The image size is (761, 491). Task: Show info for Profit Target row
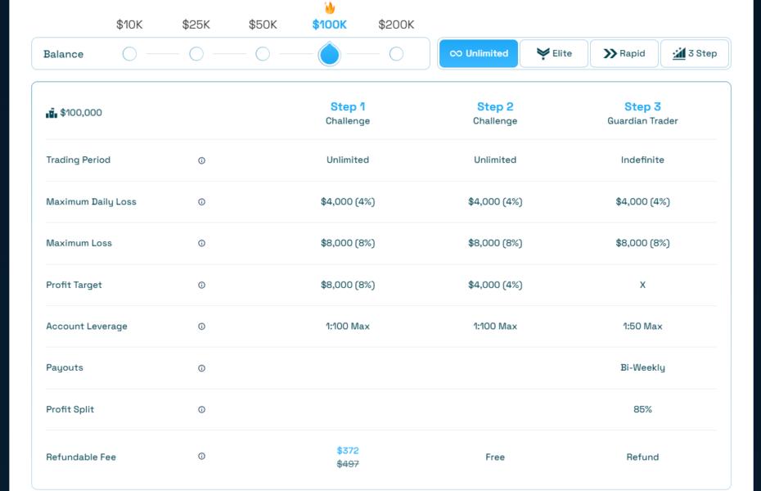(x=201, y=285)
